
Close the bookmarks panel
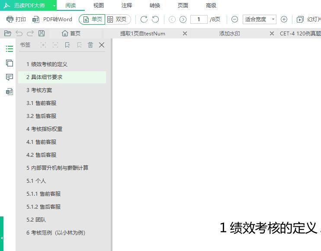tap(102, 45)
